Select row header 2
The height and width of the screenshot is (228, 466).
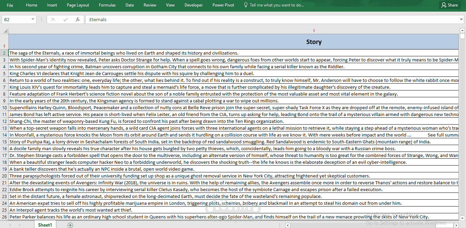pos(4,53)
